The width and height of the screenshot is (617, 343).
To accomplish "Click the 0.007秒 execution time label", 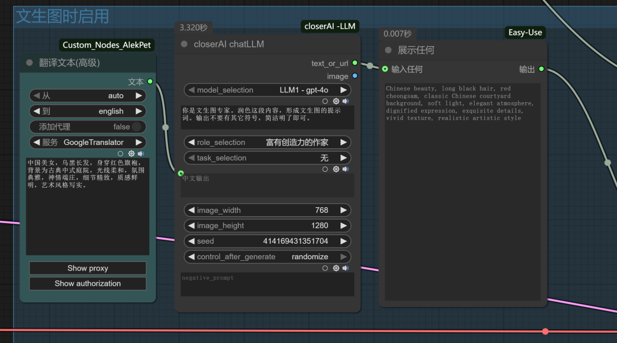I will click(x=398, y=34).
